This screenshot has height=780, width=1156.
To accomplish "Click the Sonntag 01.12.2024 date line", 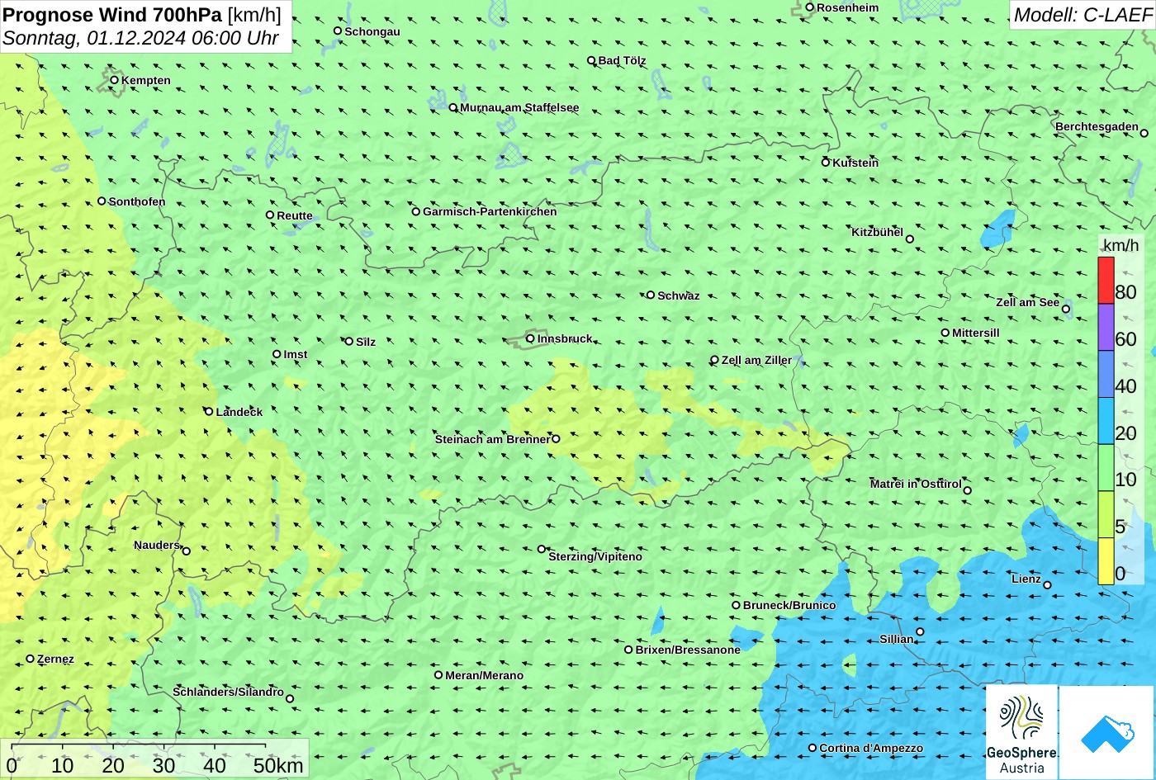I will [140, 38].
